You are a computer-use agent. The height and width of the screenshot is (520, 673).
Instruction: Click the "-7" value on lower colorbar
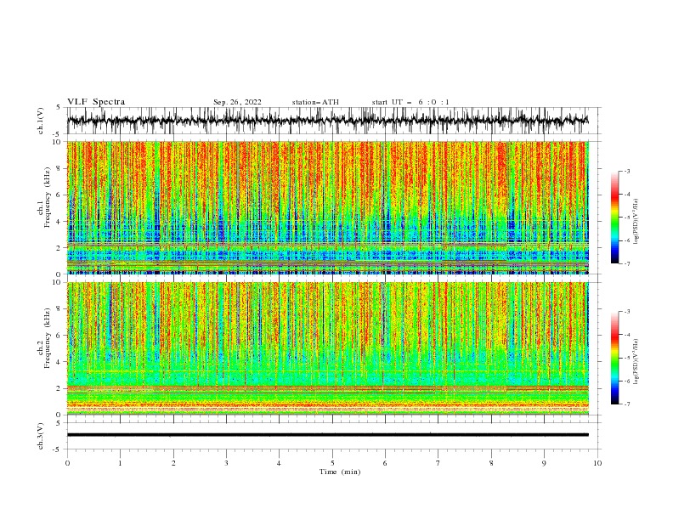(627, 404)
